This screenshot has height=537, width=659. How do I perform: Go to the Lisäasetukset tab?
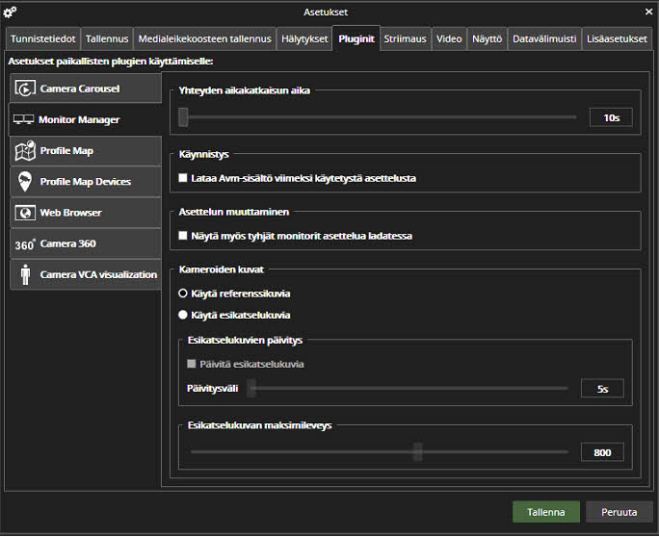point(618,38)
